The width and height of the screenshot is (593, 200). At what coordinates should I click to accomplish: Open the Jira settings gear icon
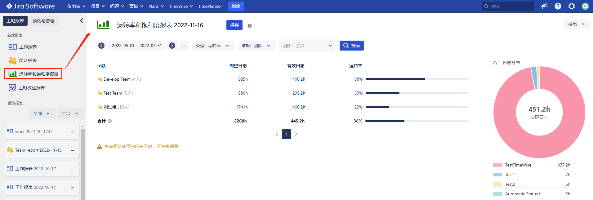tap(571, 6)
